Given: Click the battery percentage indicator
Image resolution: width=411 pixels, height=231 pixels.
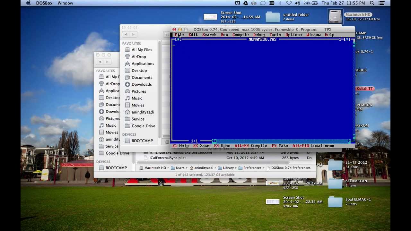Looking at the screenshot, I should pyautogui.click(x=311, y=3).
